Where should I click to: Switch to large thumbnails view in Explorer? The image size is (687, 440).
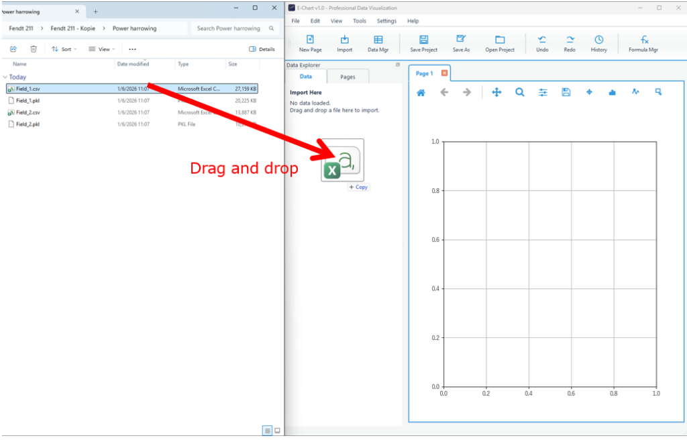[x=277, y=431]
